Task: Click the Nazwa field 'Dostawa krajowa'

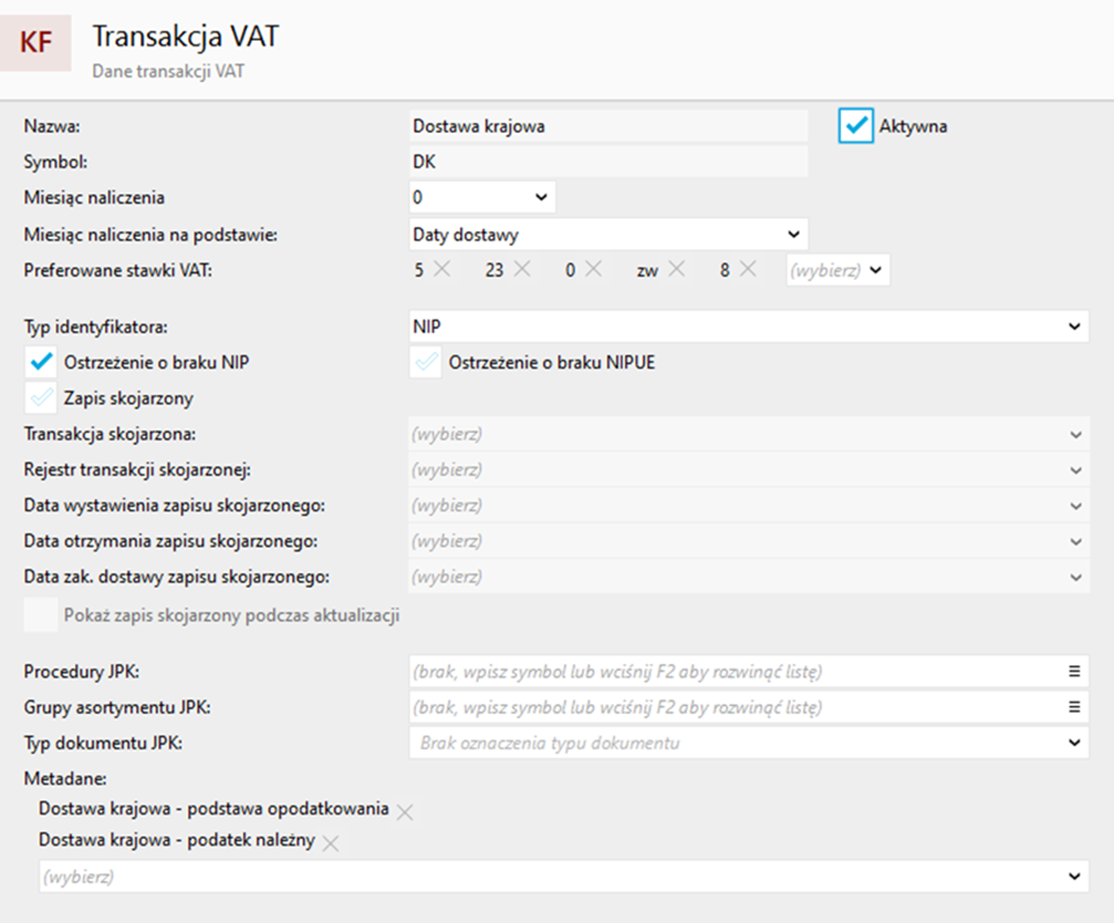Action: pyautogui.click(x=608, y=126)
